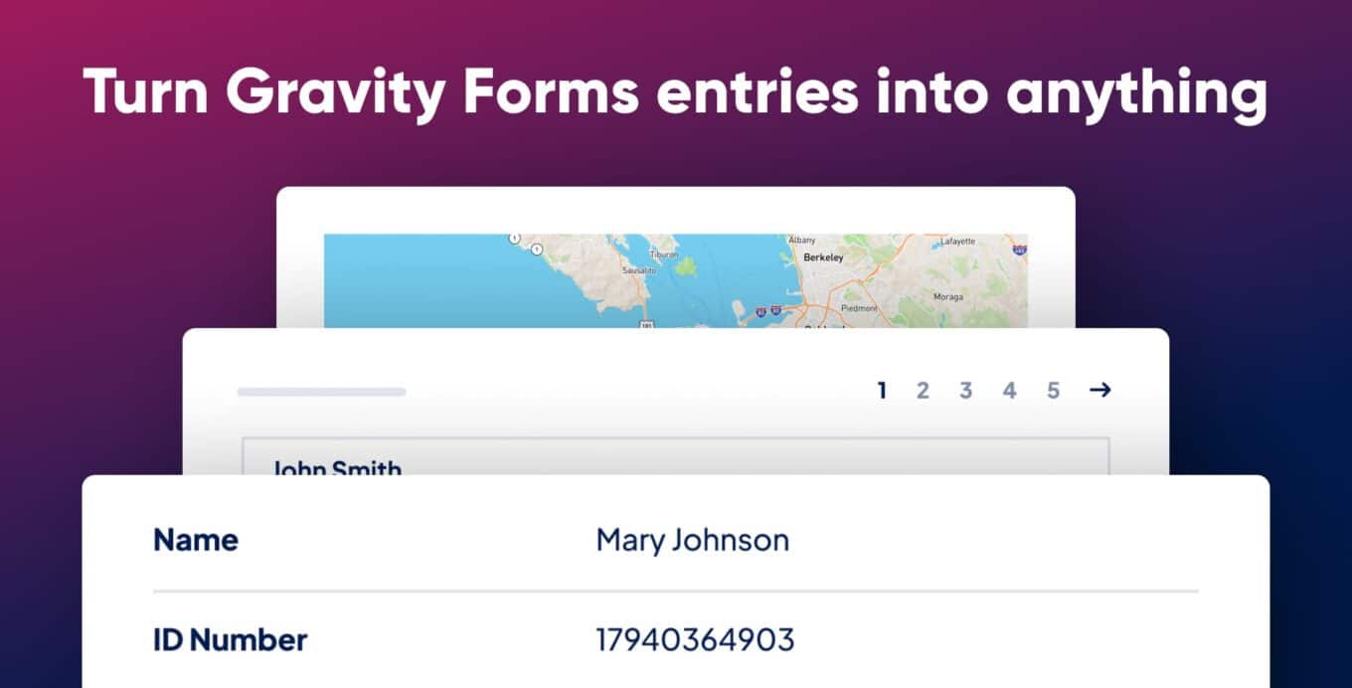1352x688 pixels.
Task: Click the Mary Johnson name value
Action: click(692, 539)
